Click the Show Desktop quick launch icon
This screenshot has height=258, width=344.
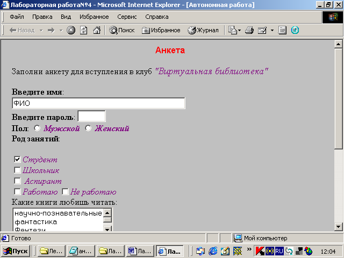point(225,251)
